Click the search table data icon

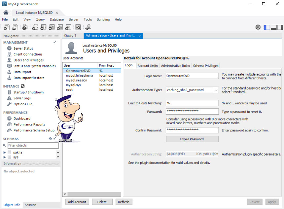point(78,27)
